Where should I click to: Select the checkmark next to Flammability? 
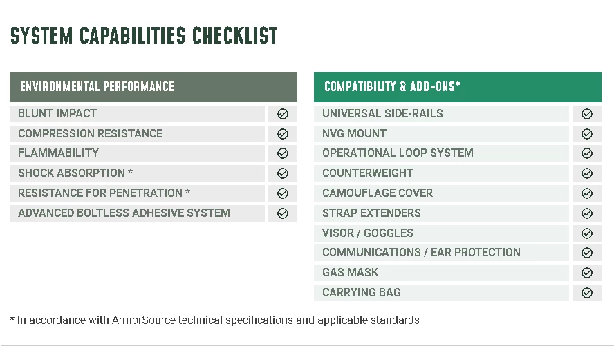[282, 153]
